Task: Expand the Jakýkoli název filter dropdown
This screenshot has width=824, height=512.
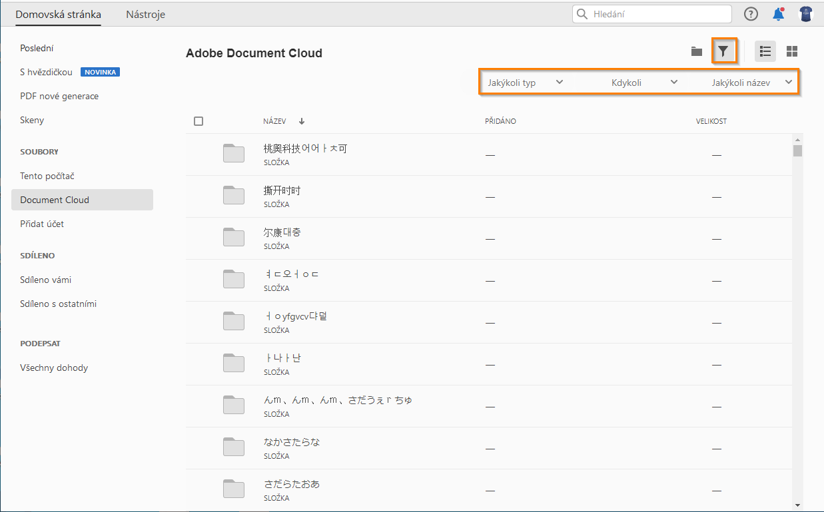Action: (x=752, y=83)
